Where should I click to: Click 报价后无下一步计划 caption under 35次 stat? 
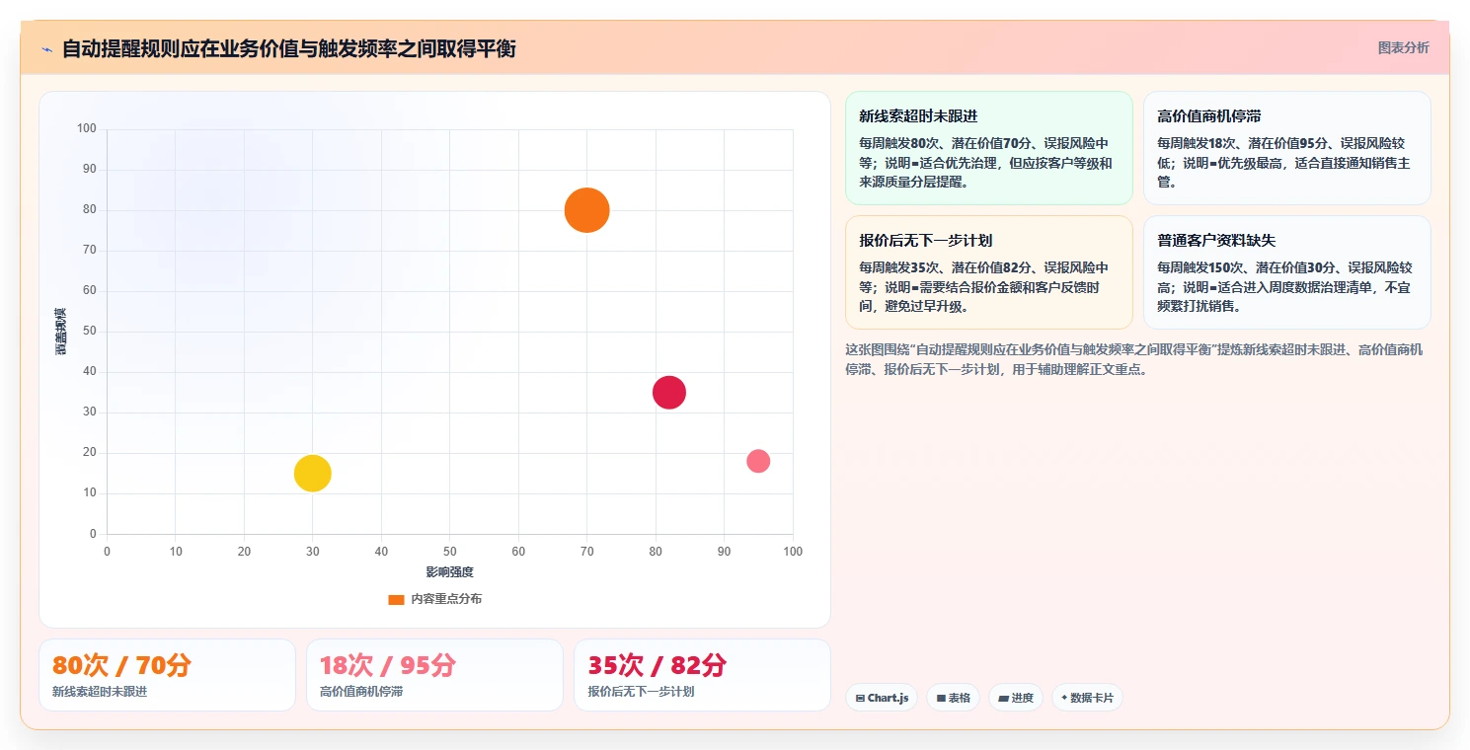click(x=641, y=692)
